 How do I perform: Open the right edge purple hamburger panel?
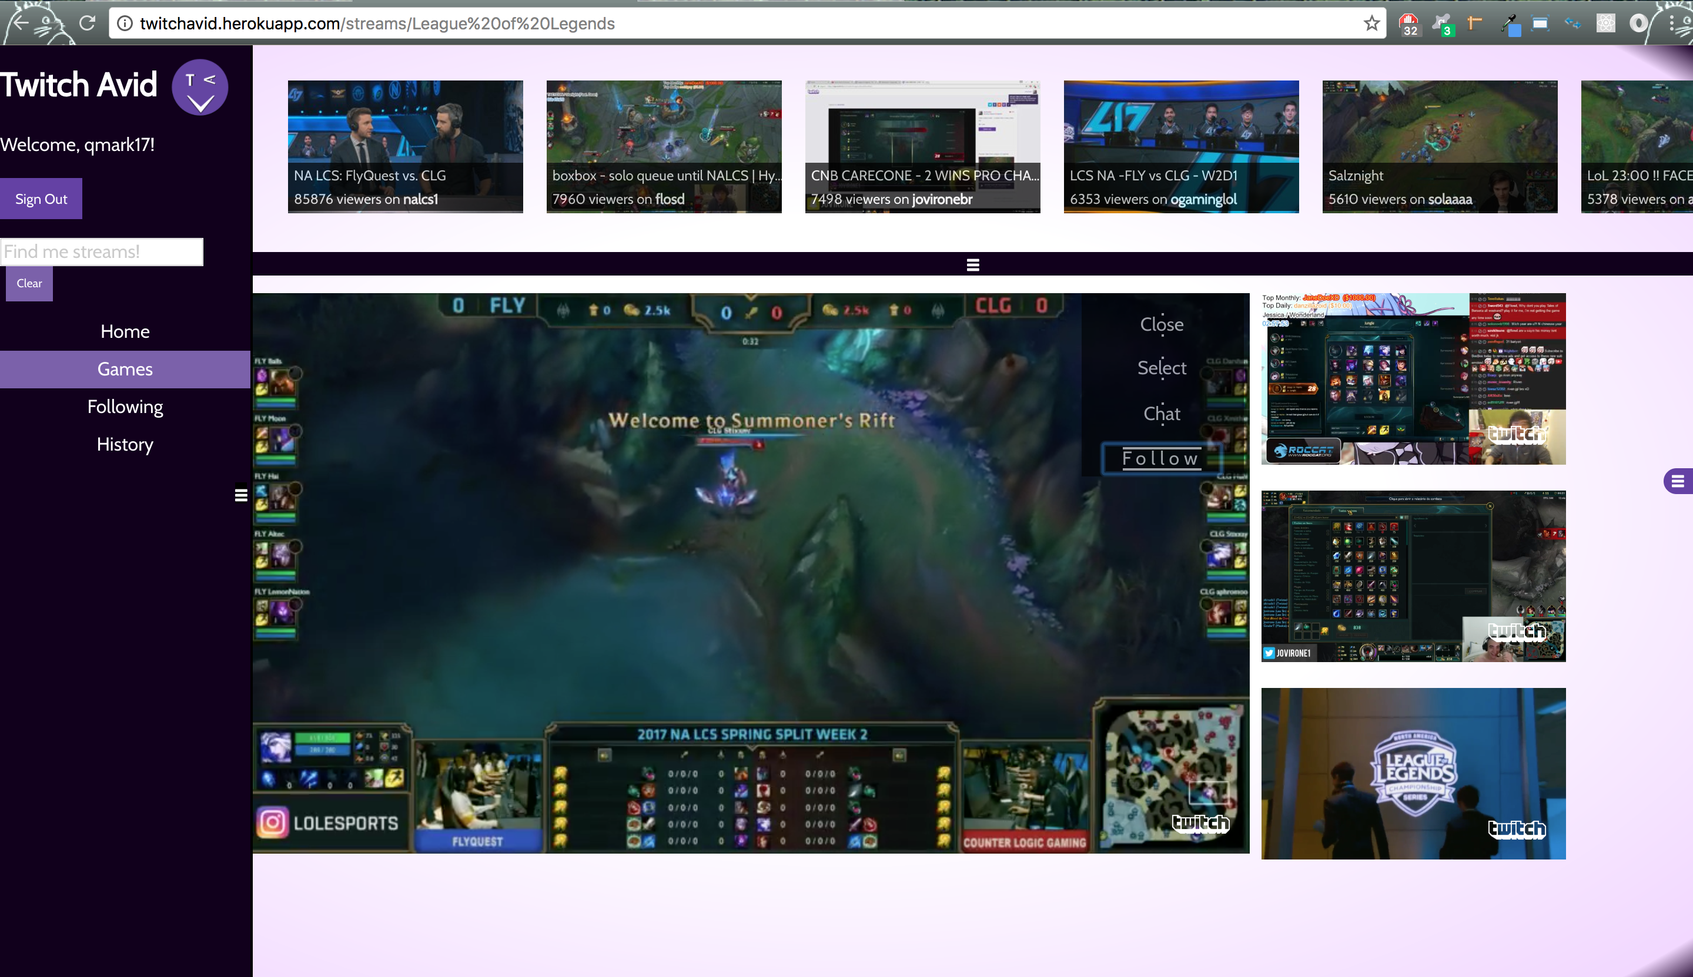tap(1678, 481)
